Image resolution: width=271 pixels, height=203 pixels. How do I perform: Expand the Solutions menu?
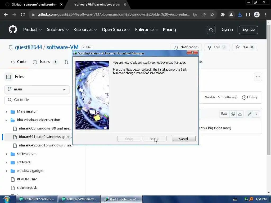(58, 30)
